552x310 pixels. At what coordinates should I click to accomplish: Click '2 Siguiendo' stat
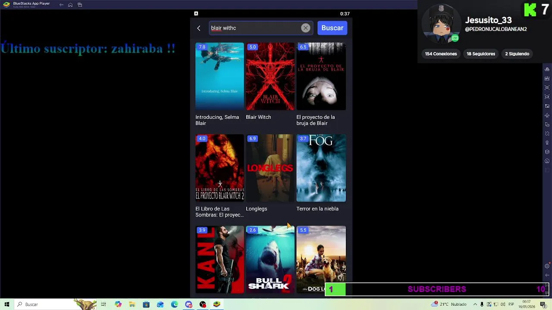(x=517, y=54)
